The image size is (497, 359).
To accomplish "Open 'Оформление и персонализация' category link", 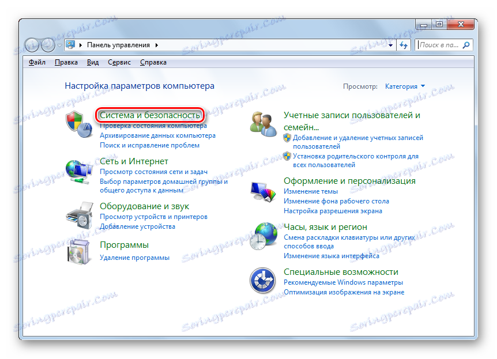I will [349, 181].
